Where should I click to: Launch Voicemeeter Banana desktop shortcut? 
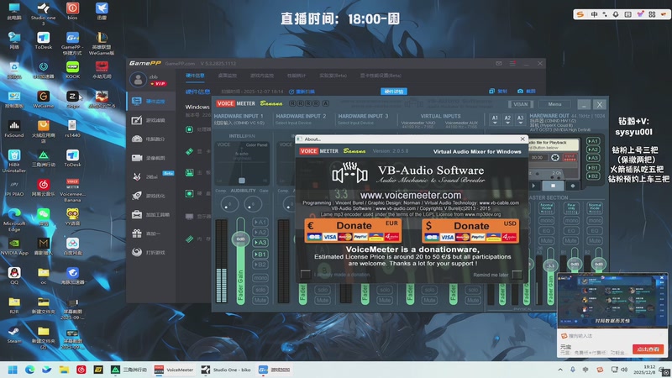(x=72, y=191)
